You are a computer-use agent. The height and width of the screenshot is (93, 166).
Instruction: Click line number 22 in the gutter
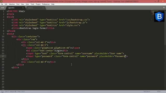3,70
